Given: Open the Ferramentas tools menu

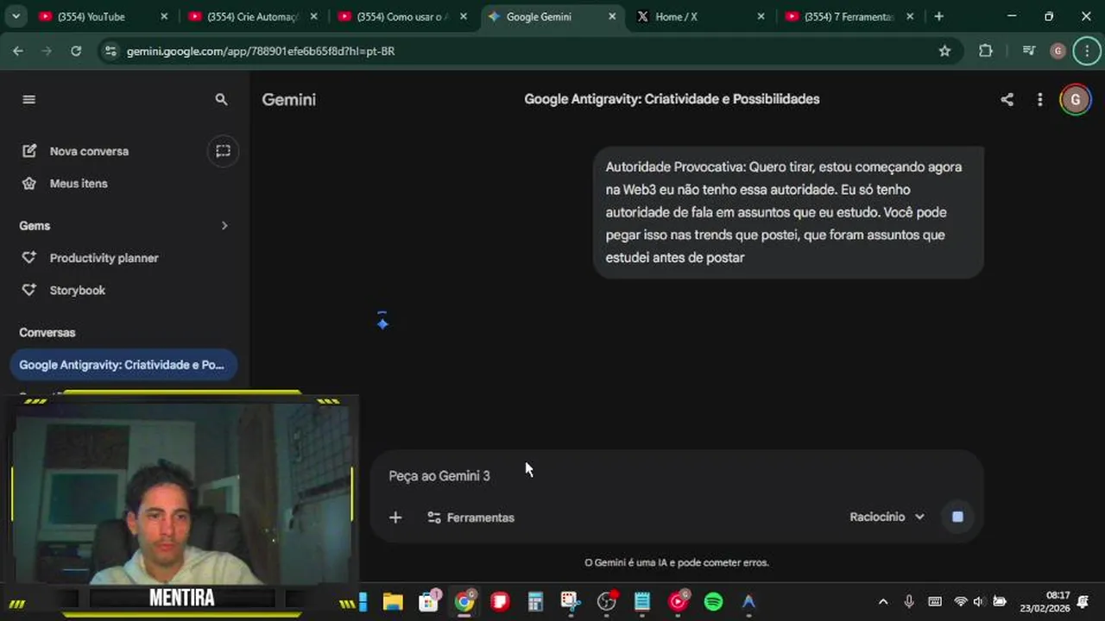Looking at the screenshot, I should (471, 517).
